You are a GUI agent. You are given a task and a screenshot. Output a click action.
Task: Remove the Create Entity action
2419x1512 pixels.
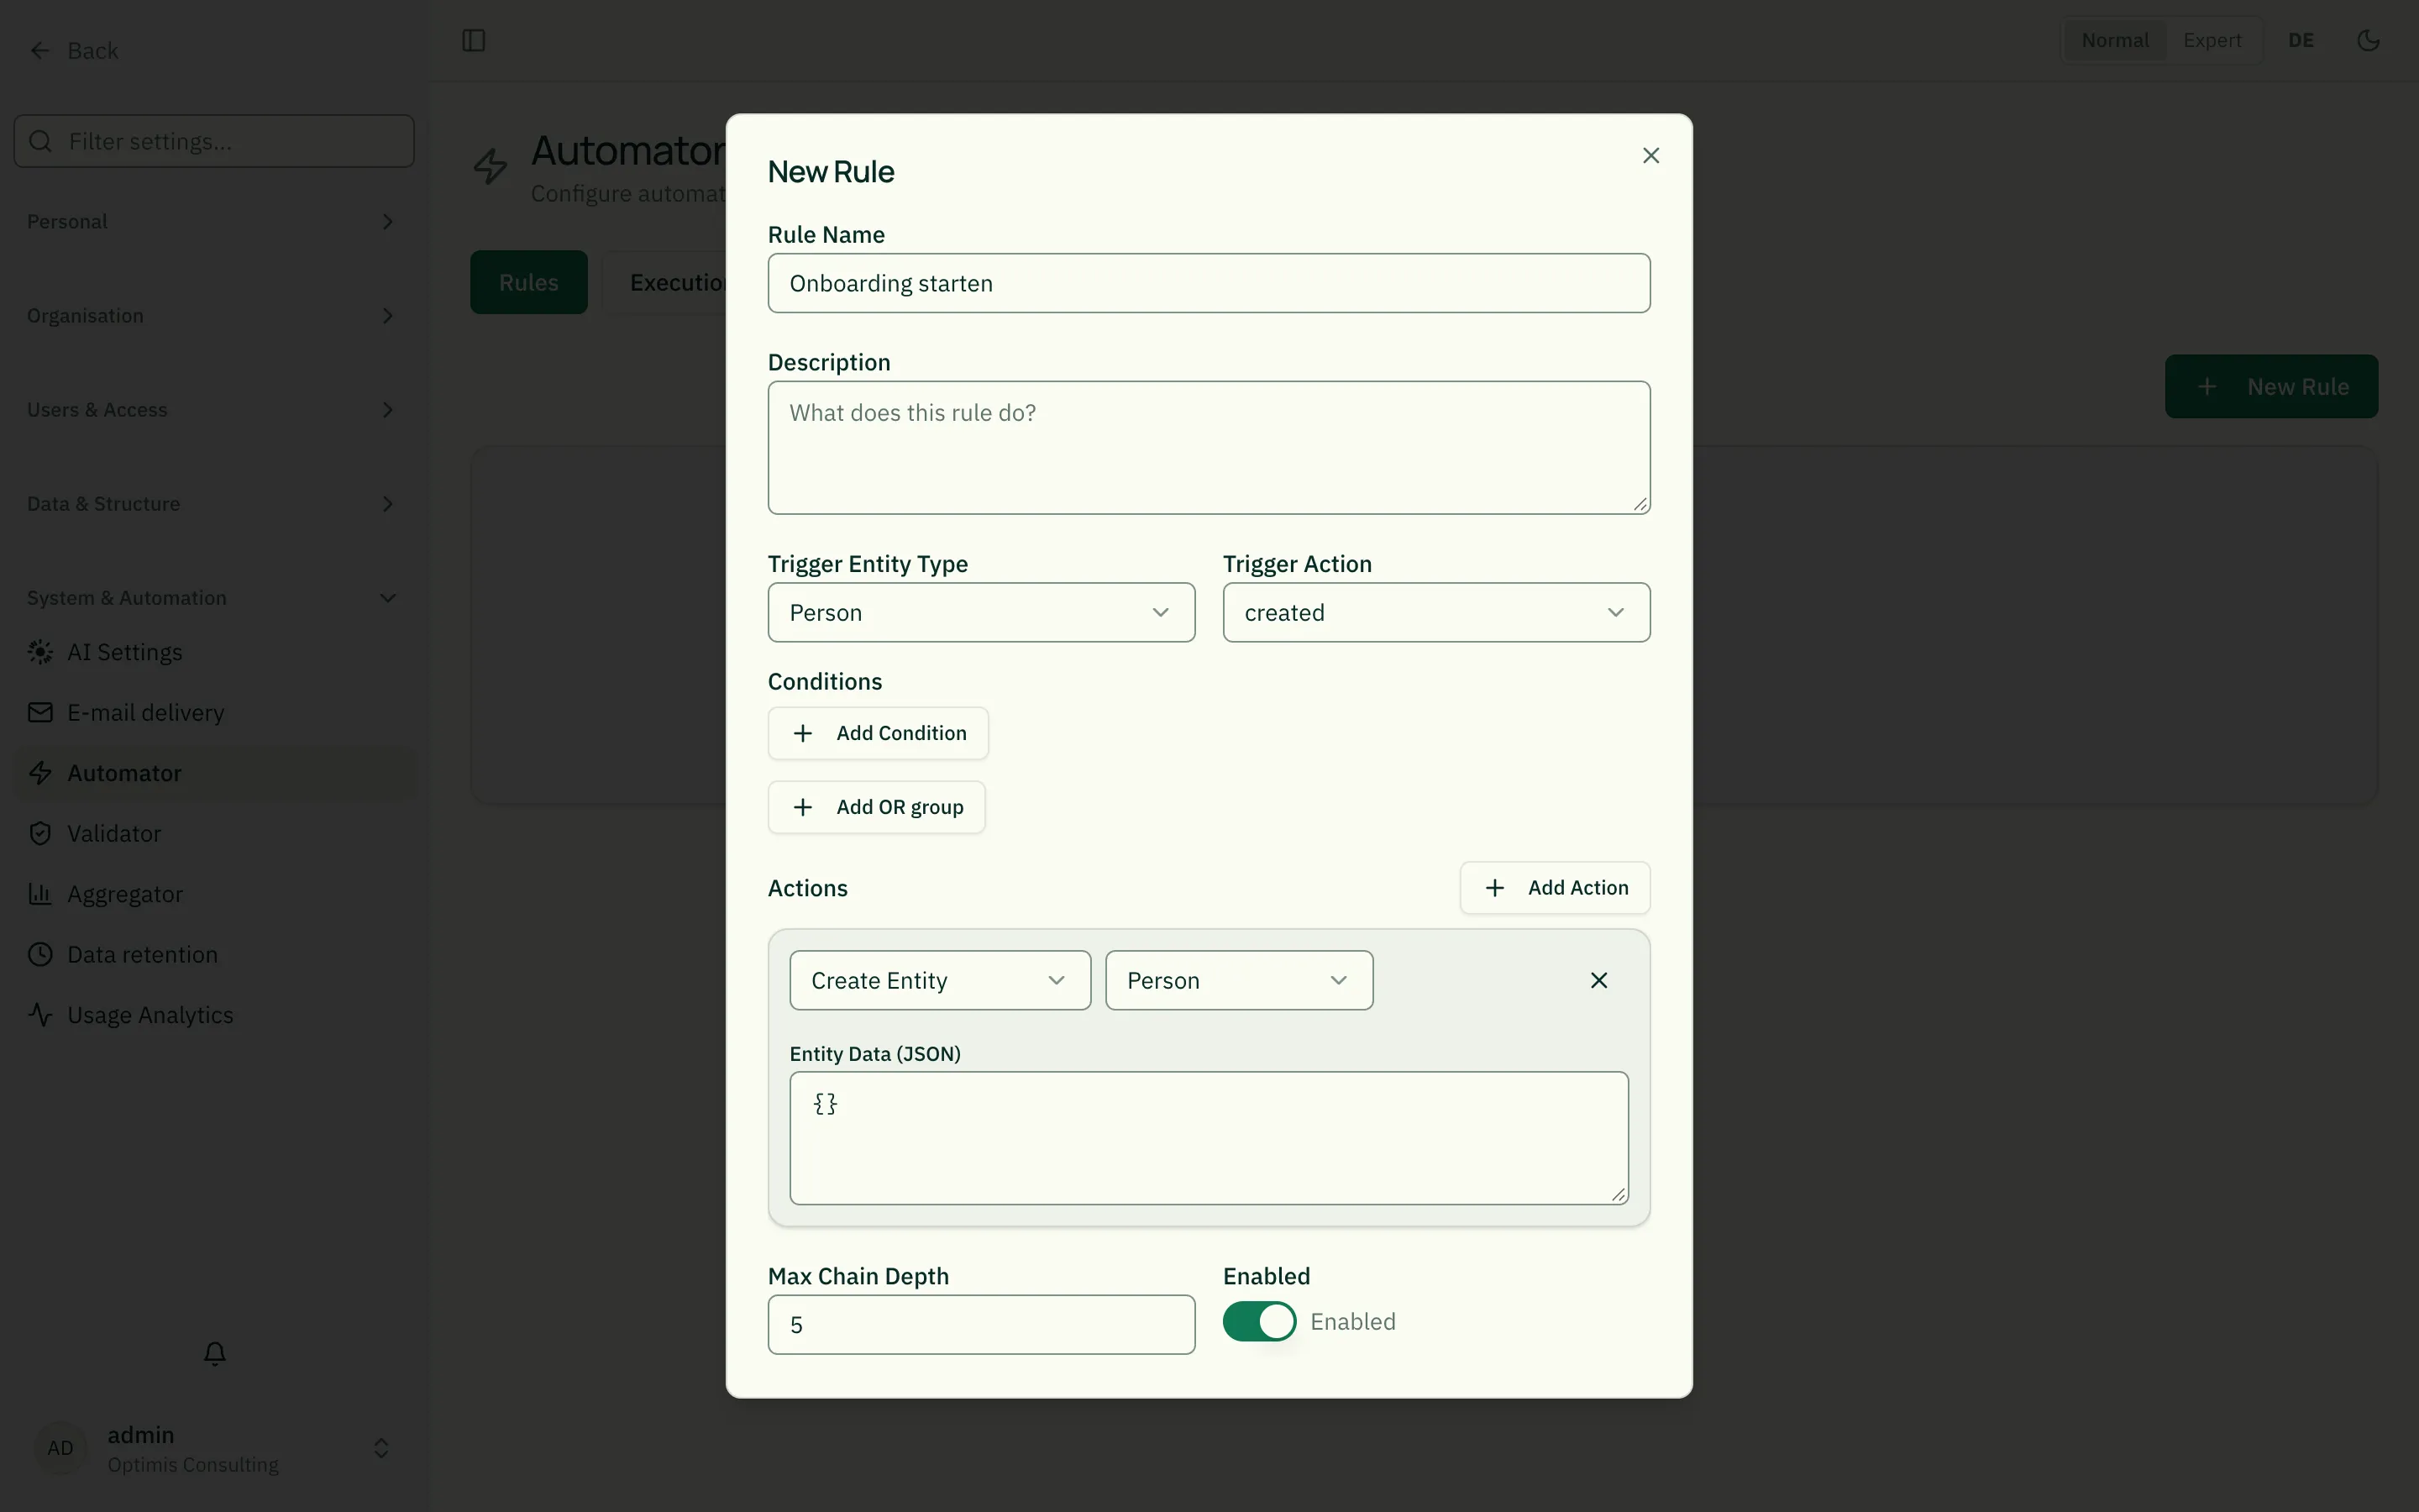pos(1599,981)
